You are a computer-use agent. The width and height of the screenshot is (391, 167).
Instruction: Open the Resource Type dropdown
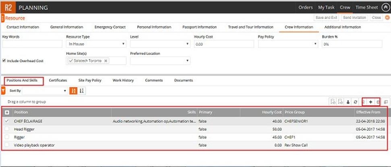(x=96, y=44)
